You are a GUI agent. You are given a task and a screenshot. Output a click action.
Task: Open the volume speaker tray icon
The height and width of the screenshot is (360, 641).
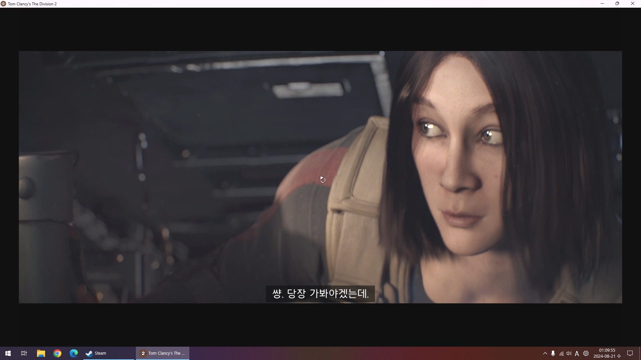coord(569,353)
